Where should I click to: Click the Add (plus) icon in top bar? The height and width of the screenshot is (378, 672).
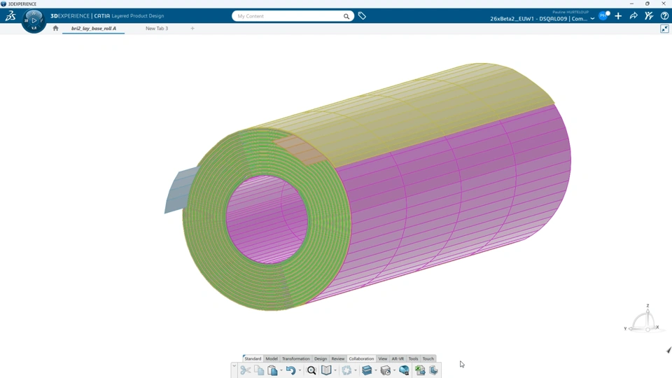(x=618, y=16)
